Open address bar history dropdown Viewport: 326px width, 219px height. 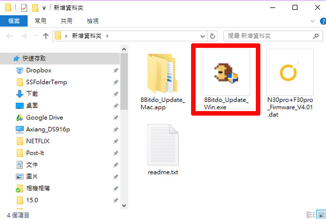(x=202, y=36)
